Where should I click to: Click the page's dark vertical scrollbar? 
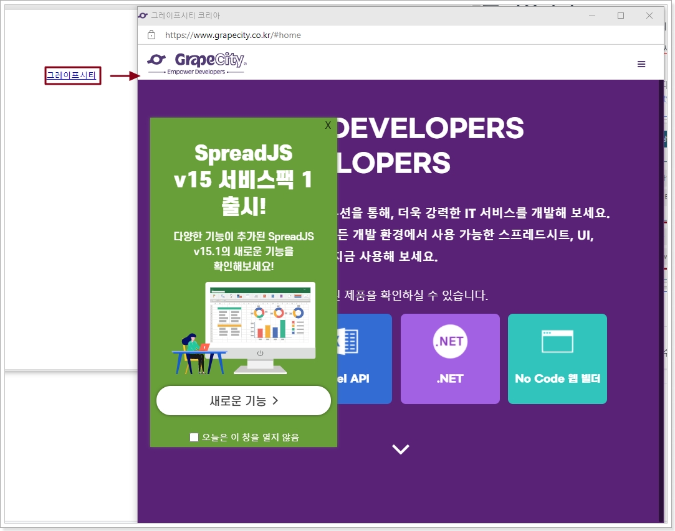661,299
